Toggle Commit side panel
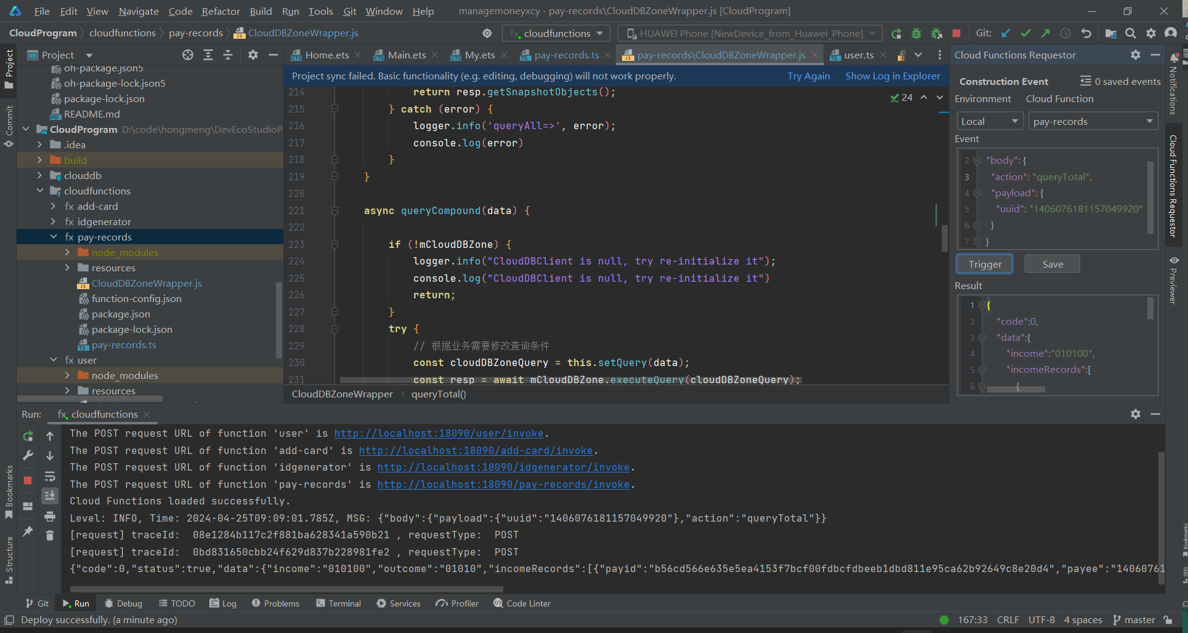1188x633 pixels. point(9,127)
